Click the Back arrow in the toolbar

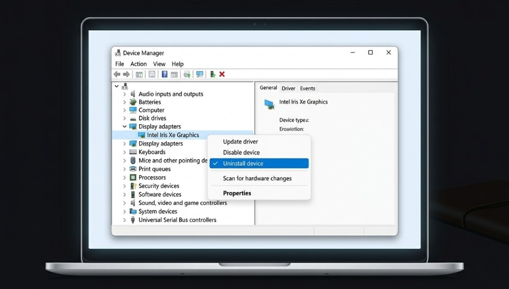click(x=117, y=74)
